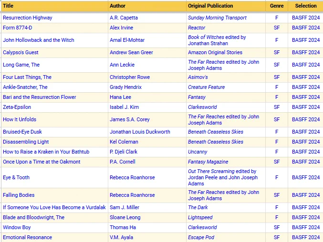Open author Andrew Sean Greer
The image size is (323, 242).
[131, 53]
